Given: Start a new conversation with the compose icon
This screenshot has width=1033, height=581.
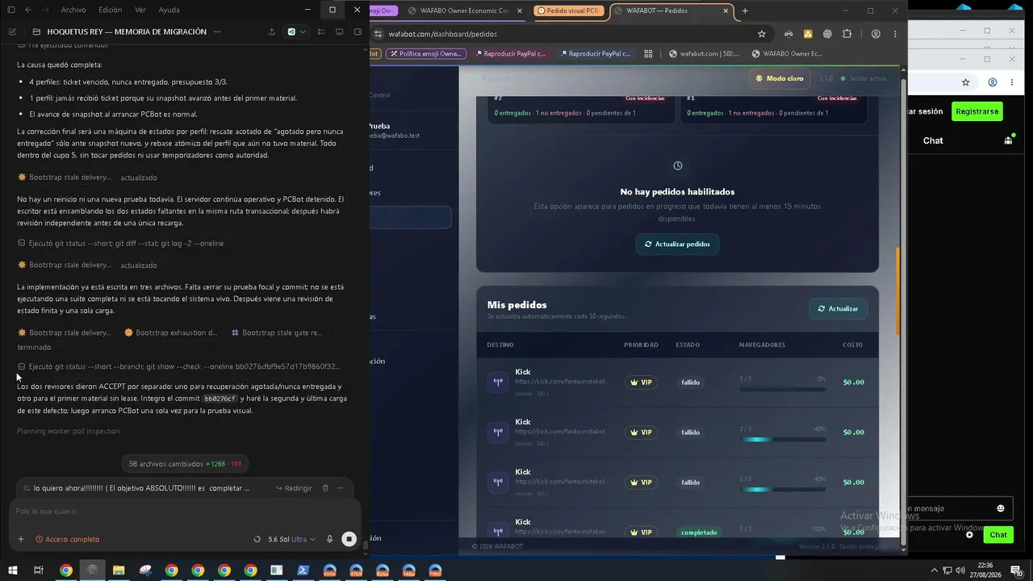Looking at the screenshot, I should (x=12, y=31).
